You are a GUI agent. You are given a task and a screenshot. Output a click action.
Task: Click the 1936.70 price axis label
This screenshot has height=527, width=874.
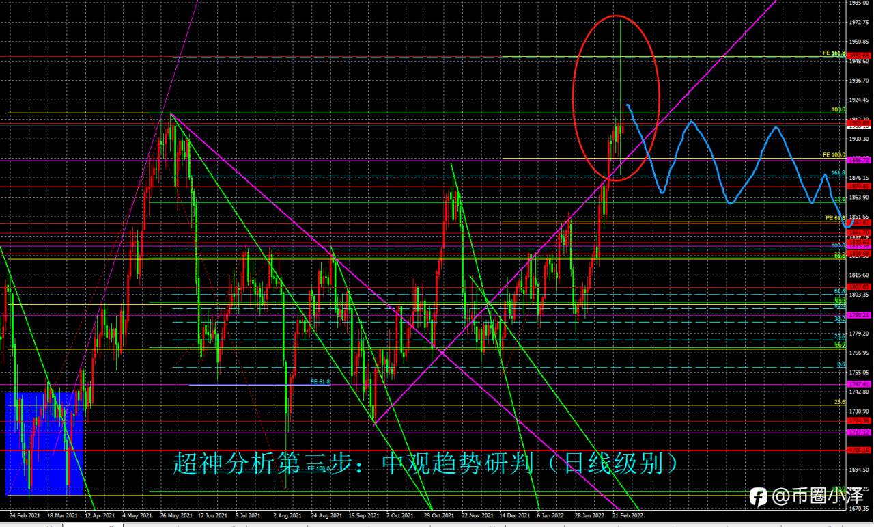click(x=859, y=81)
